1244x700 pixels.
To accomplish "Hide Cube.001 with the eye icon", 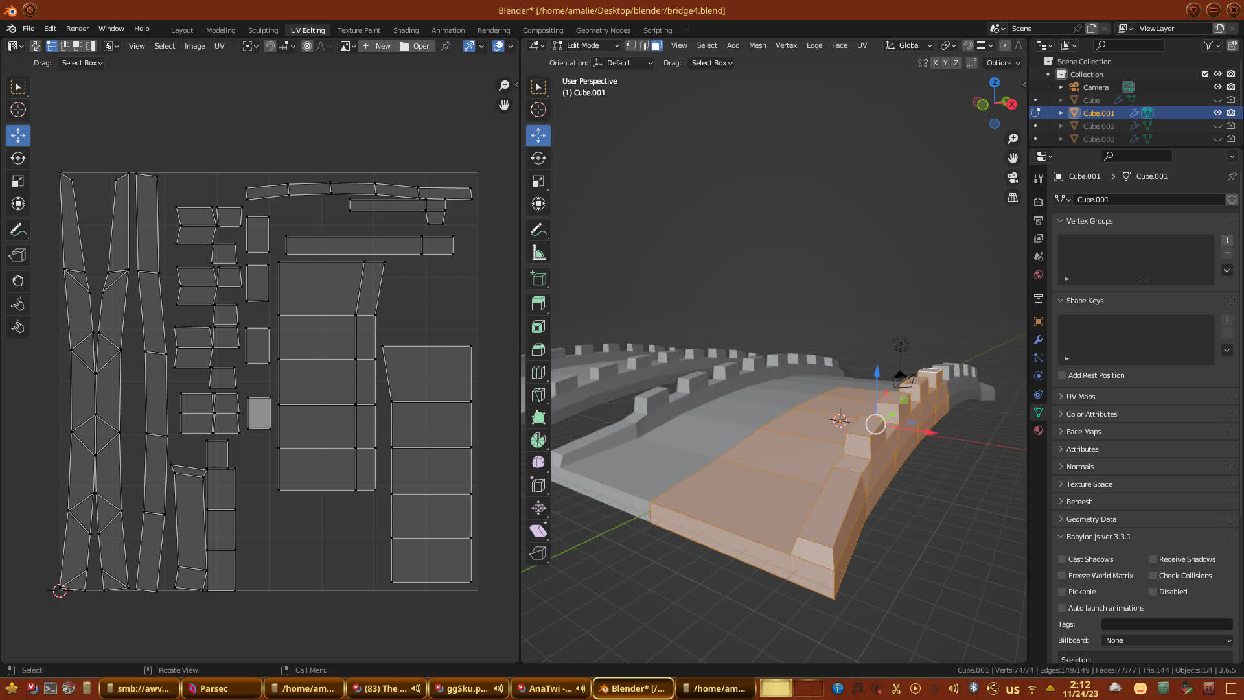I will [x=1217, y=113].
